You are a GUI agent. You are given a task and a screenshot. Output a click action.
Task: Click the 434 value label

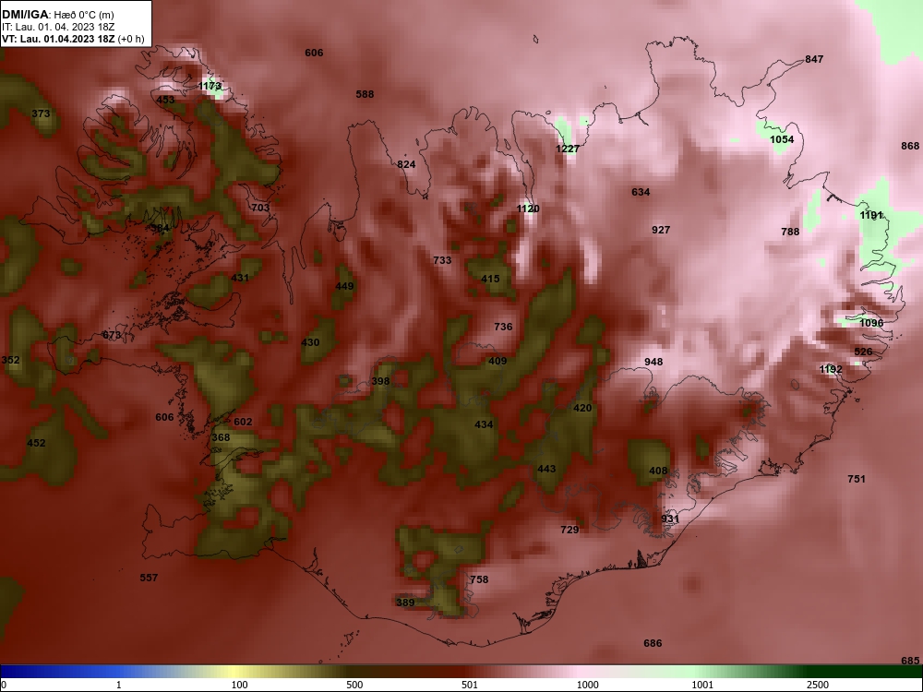(x=484, y=424)
